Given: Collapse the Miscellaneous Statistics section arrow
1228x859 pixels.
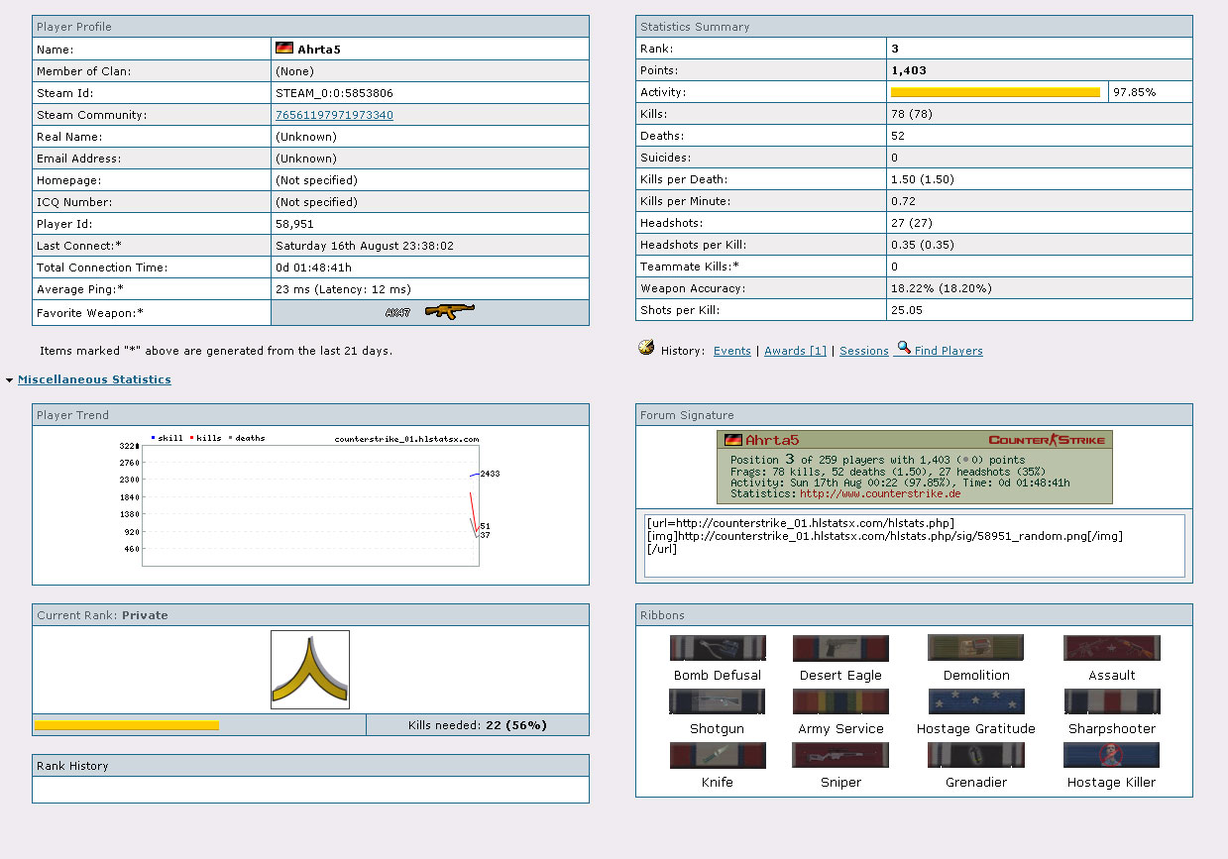Looking at the screenshot, I should (9, 380).
